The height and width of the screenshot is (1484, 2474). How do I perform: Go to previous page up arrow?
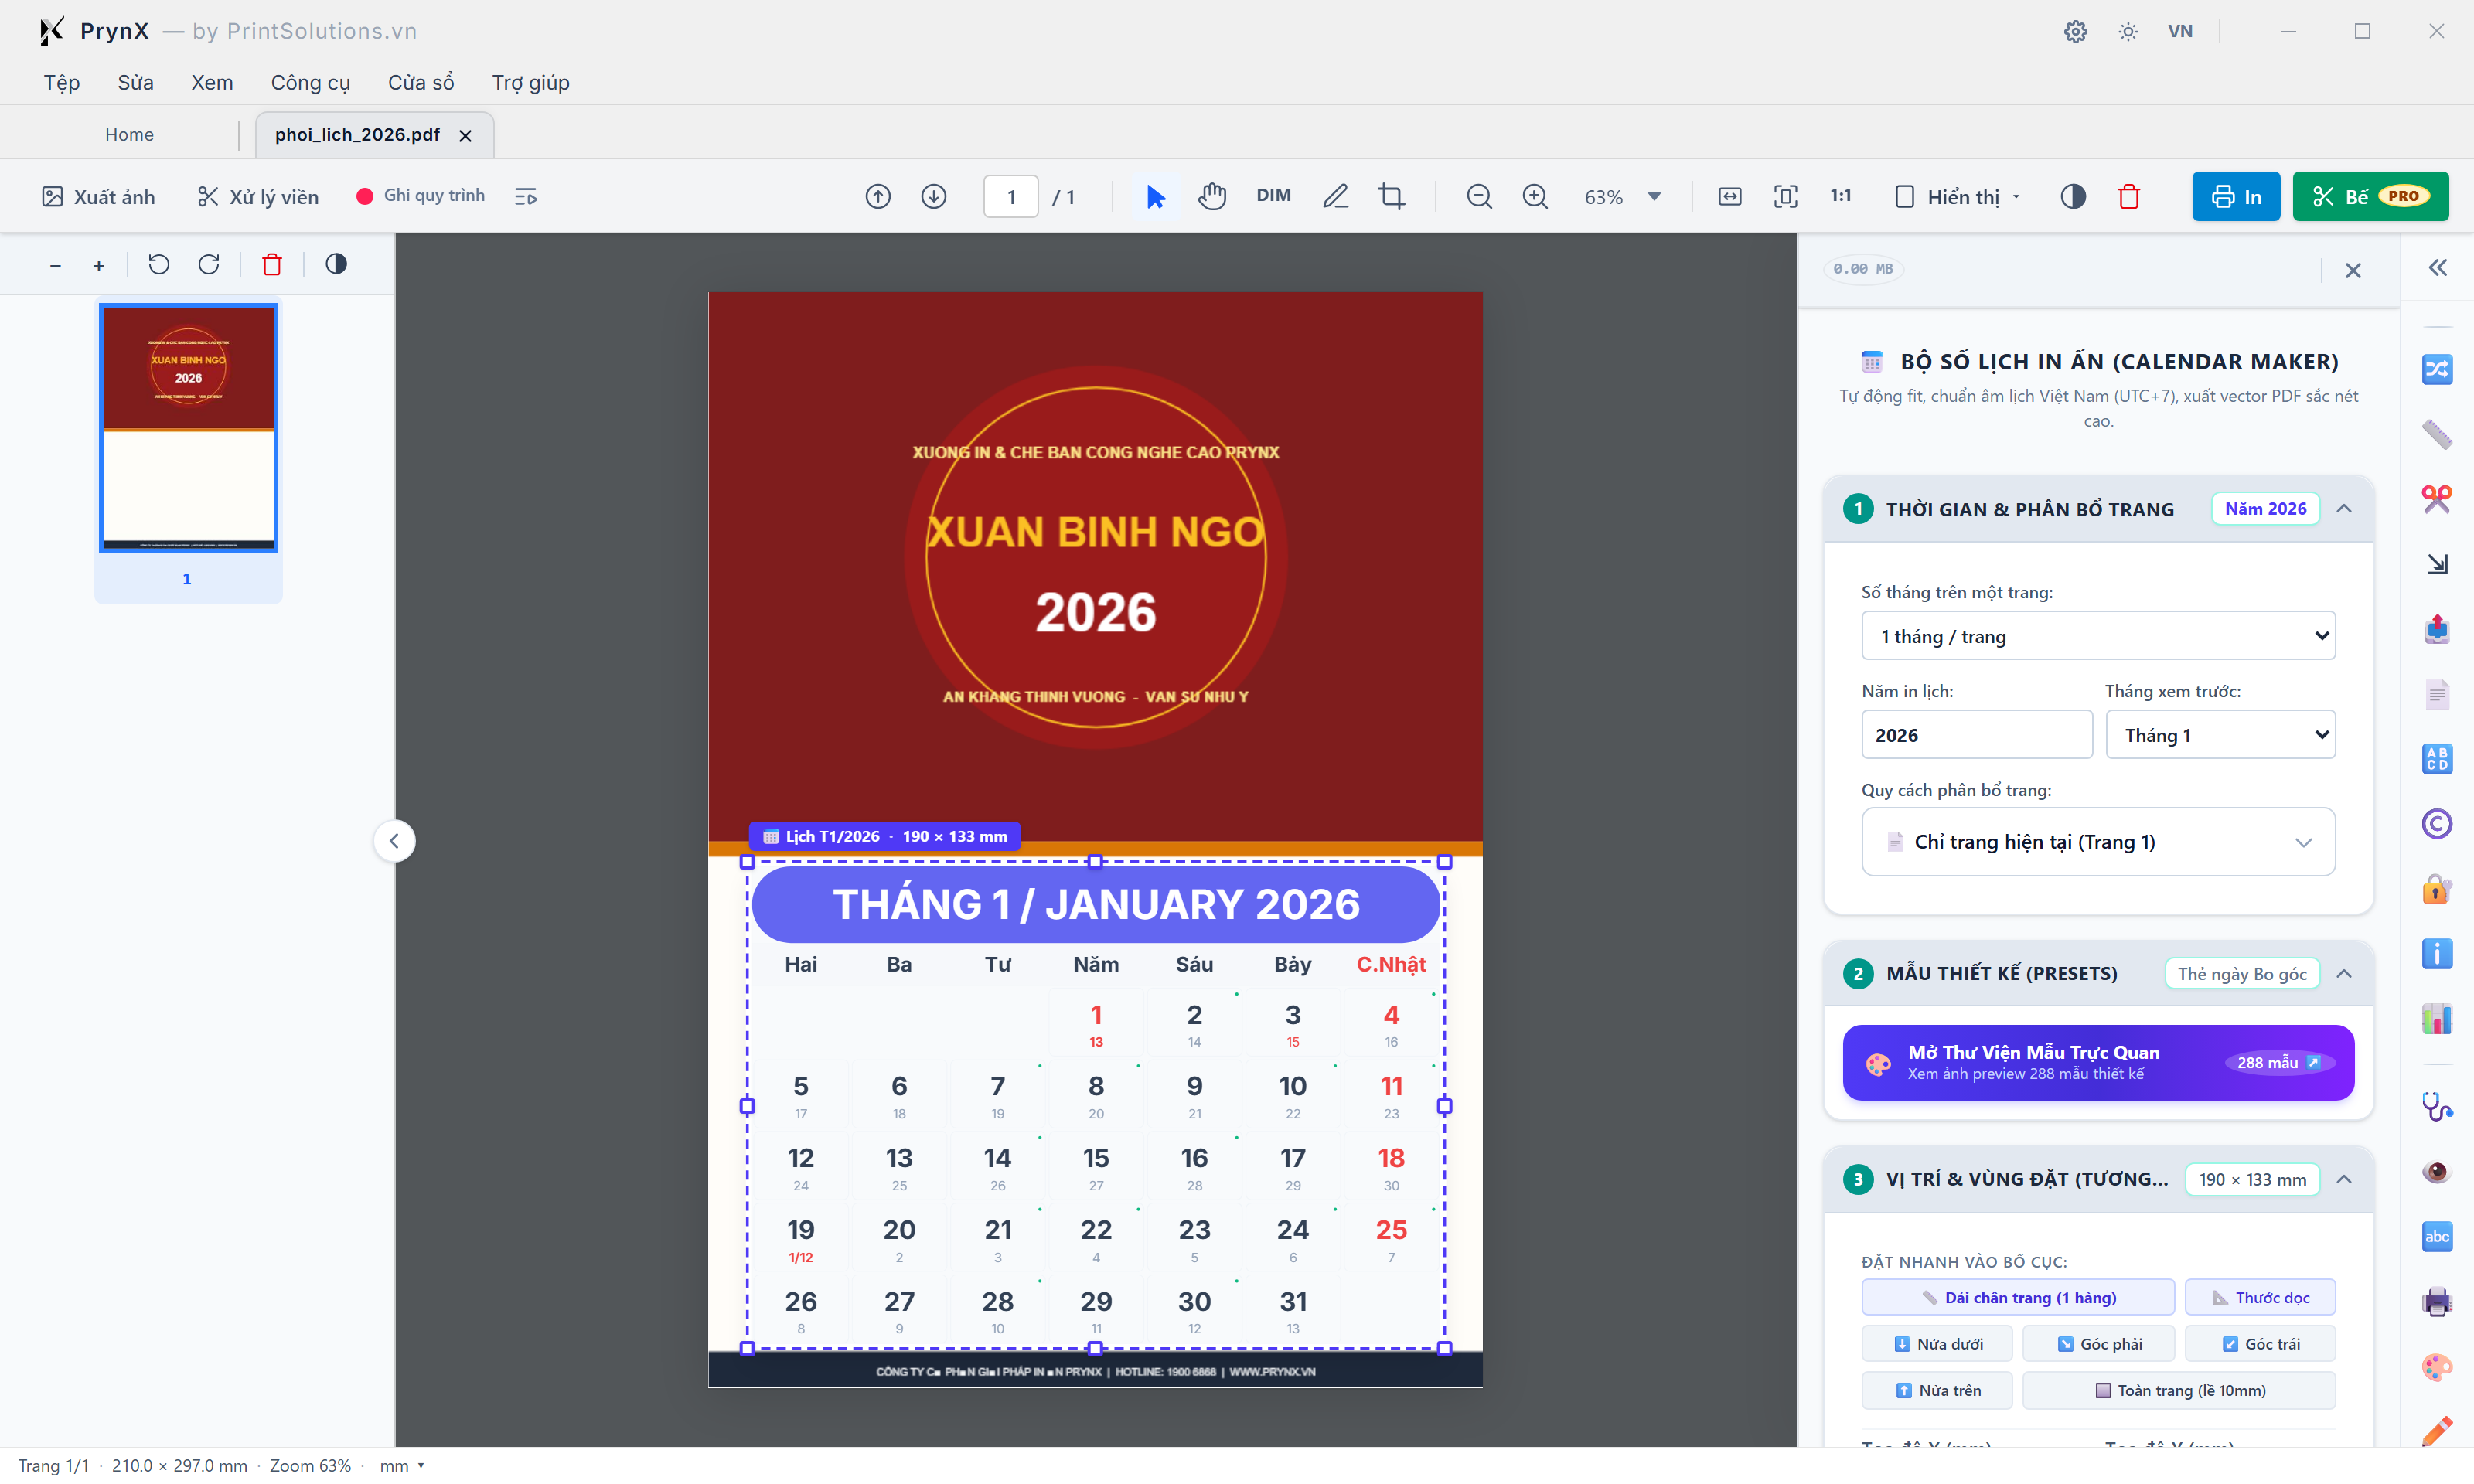[x=878, y=196]
